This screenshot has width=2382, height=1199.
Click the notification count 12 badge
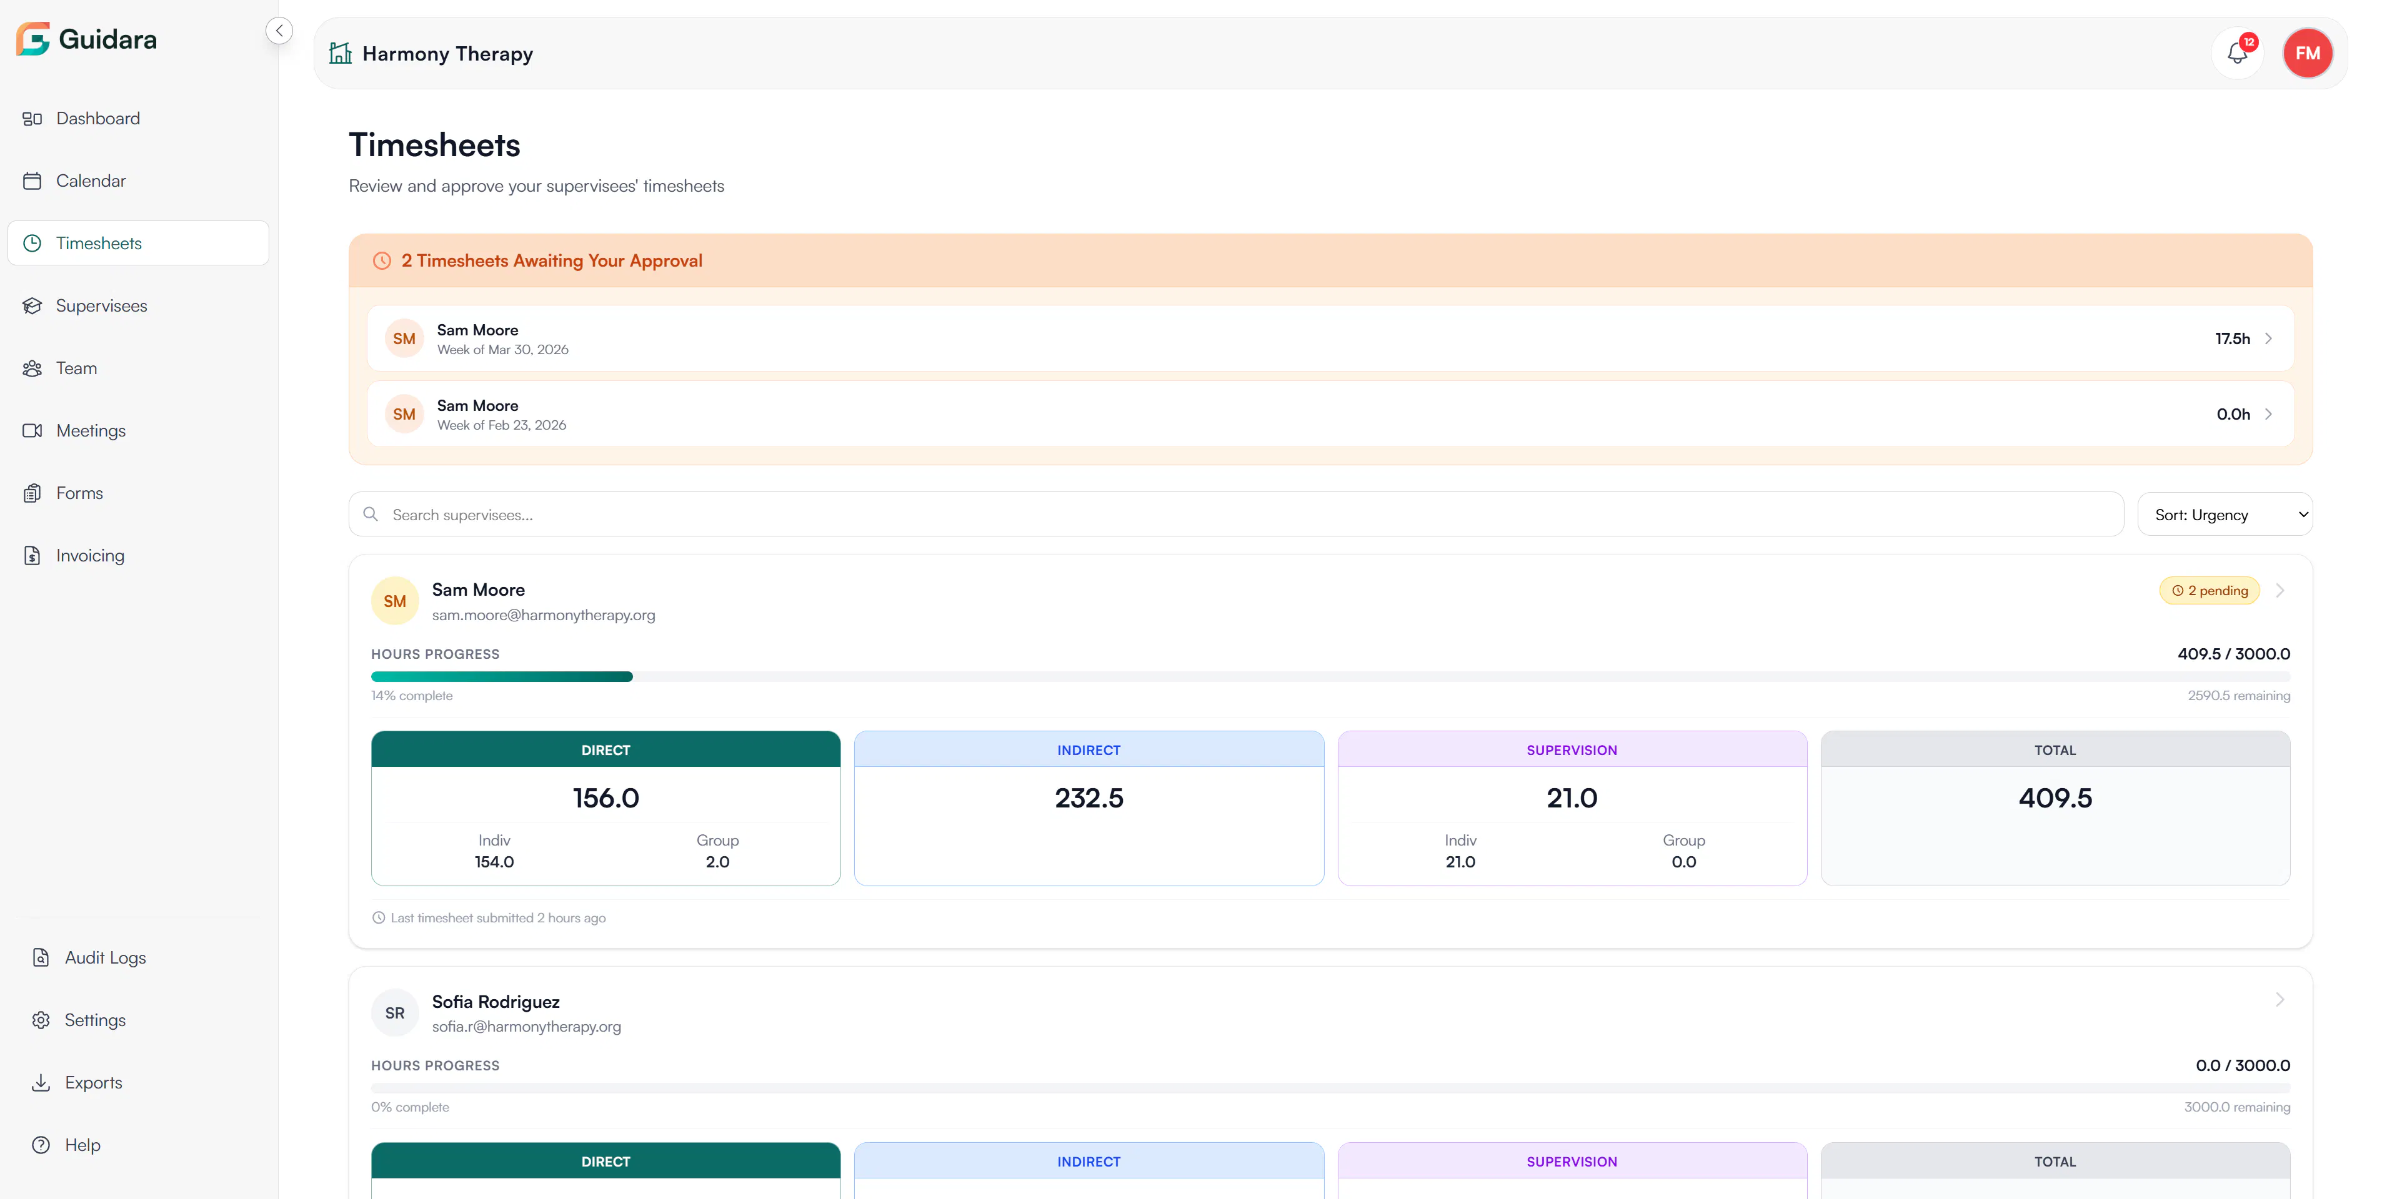coord(2250,42)
